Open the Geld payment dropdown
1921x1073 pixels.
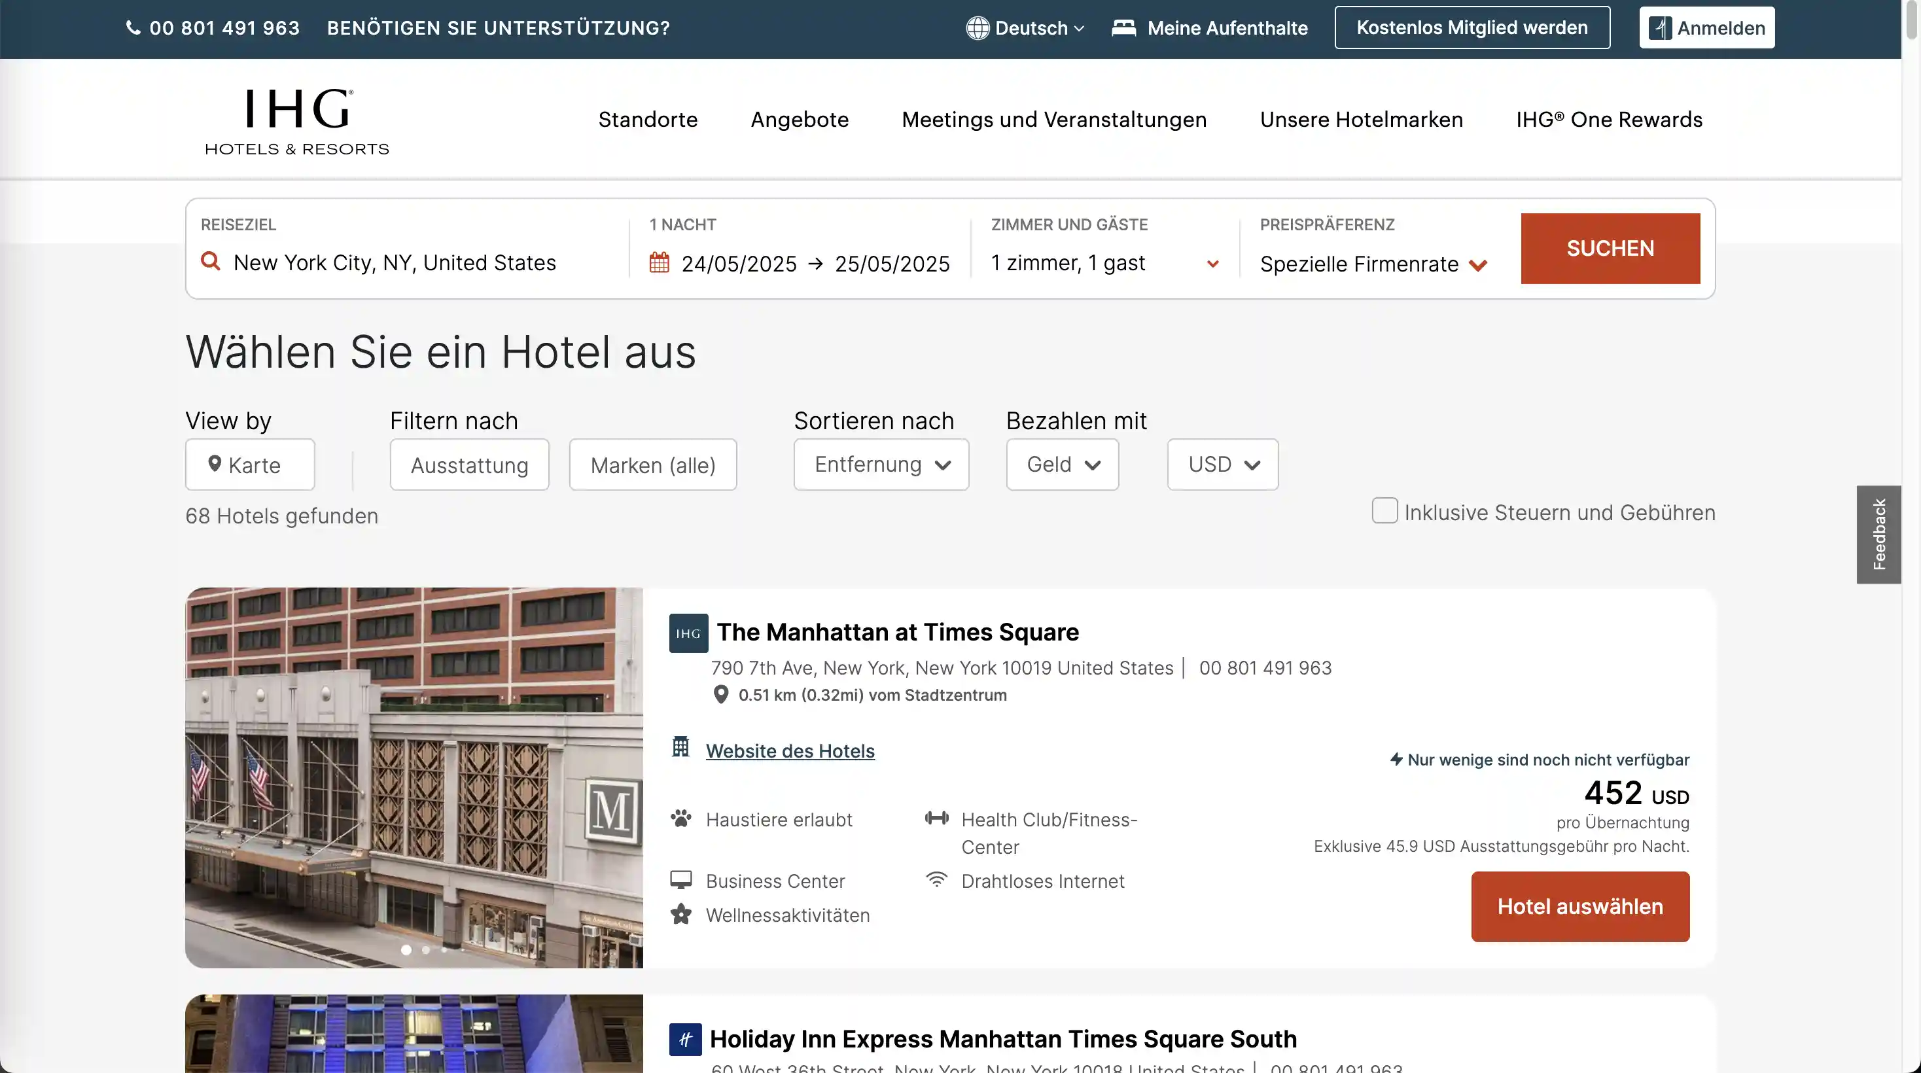(x=1062, y=465)
